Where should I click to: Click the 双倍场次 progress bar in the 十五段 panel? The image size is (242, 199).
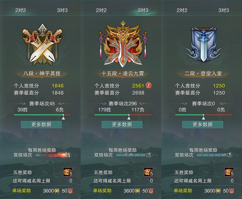coord(132,155)
